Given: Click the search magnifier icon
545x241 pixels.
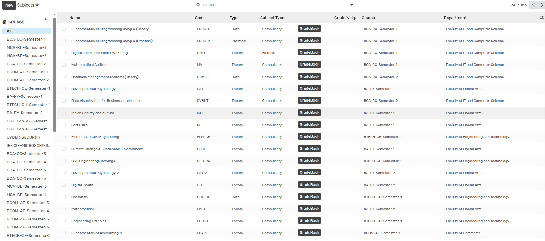Looking at the screenshot, I should tap(198, 5).
